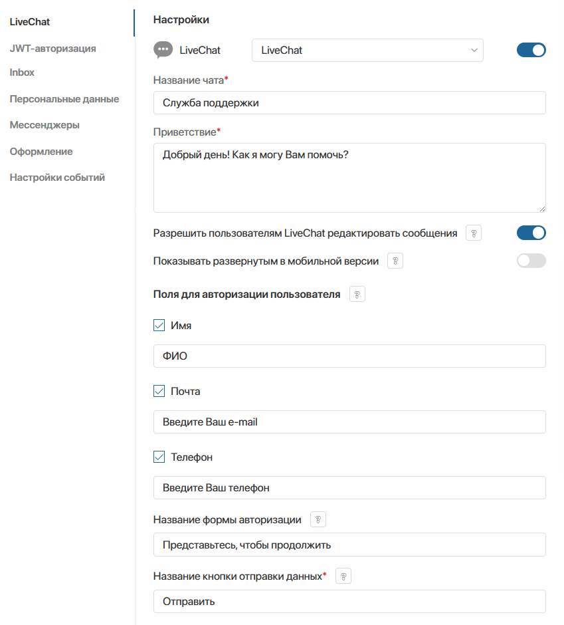Image resolution: width=564 pixels, height=625 pixels.
Task: Open the LiveChat channel dropdown
Action: click(367, 50)
